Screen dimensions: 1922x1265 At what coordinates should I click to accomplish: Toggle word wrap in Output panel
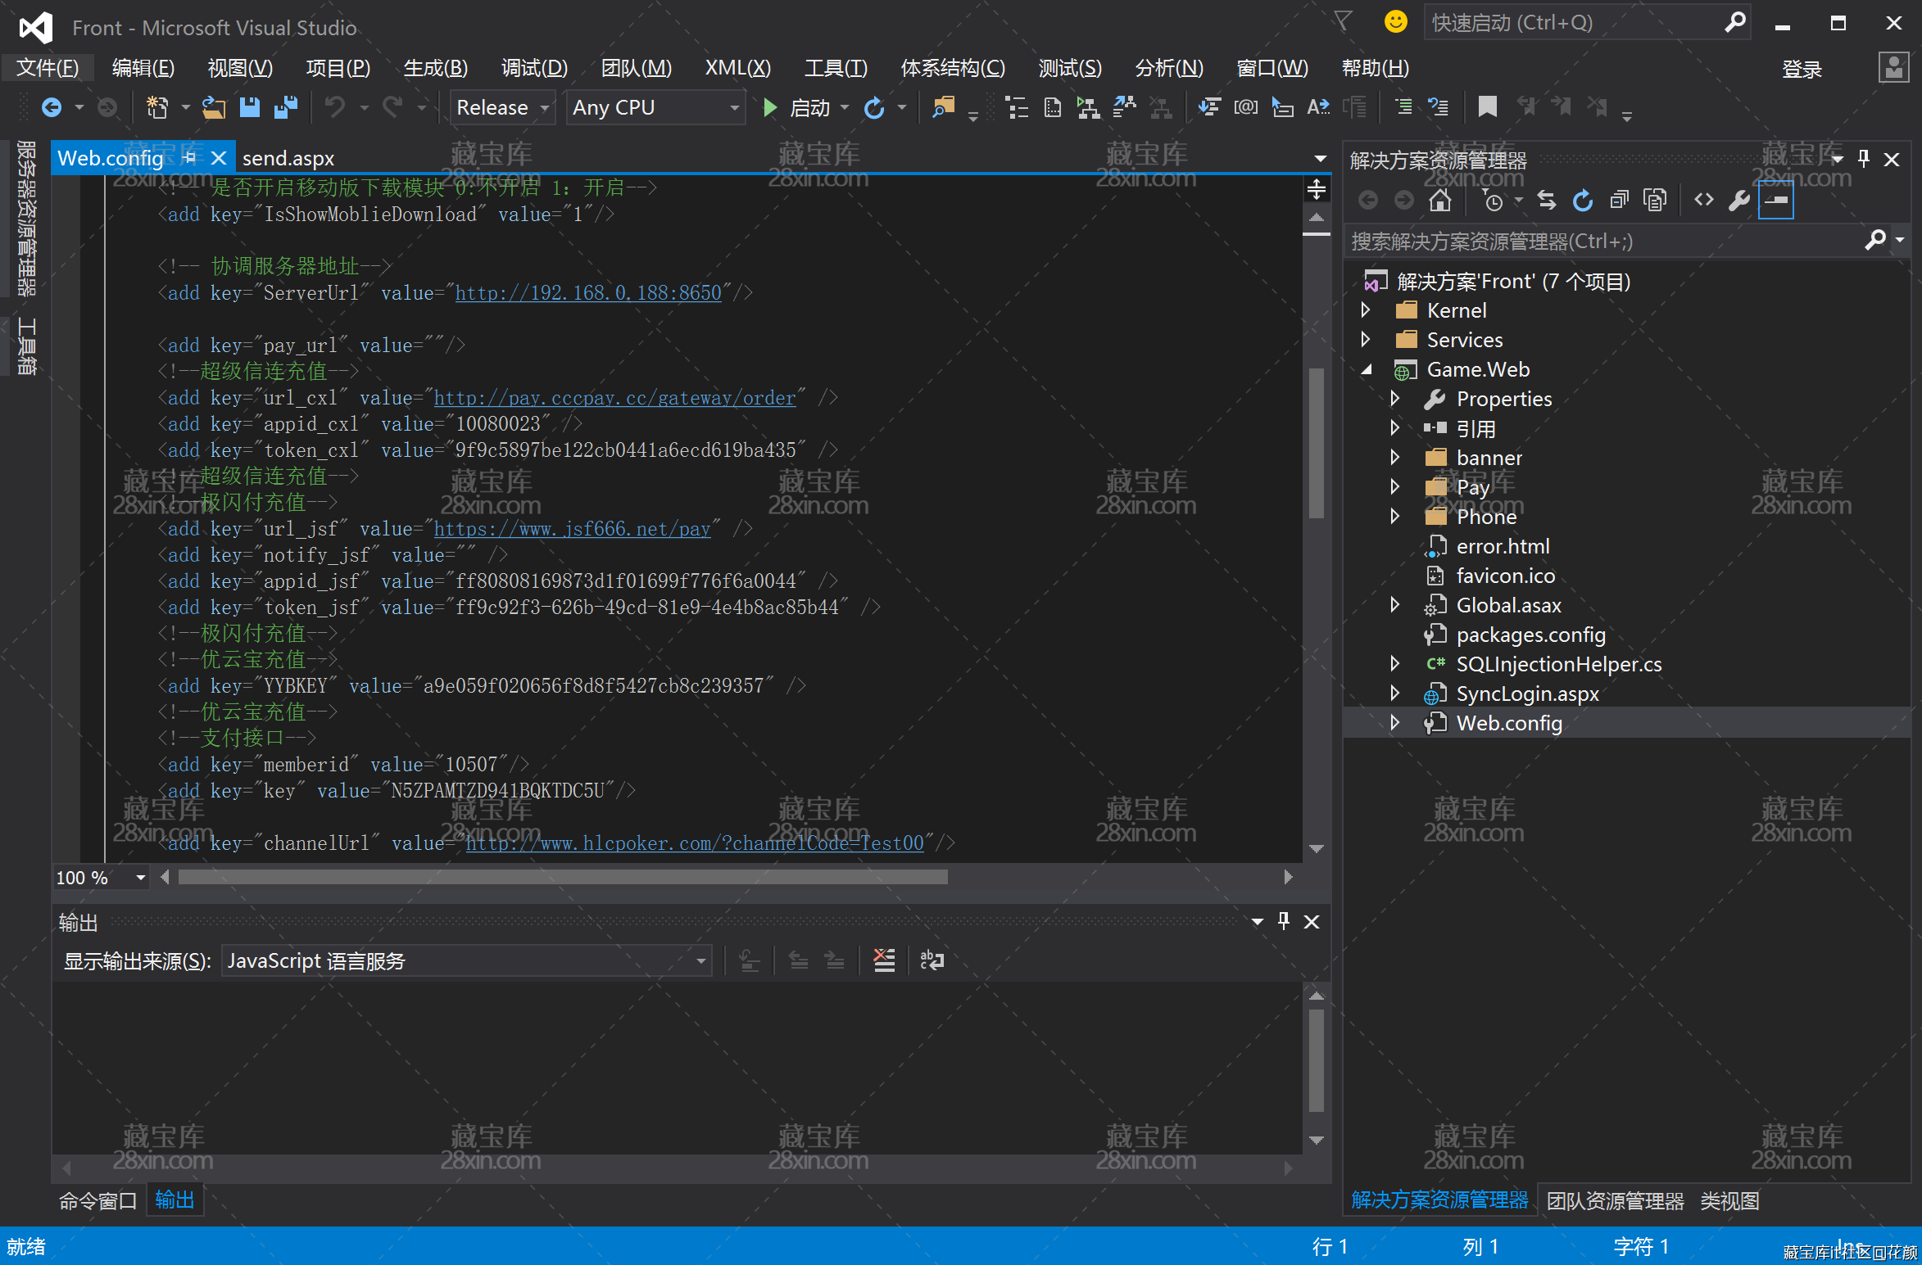tap(932, 960)
